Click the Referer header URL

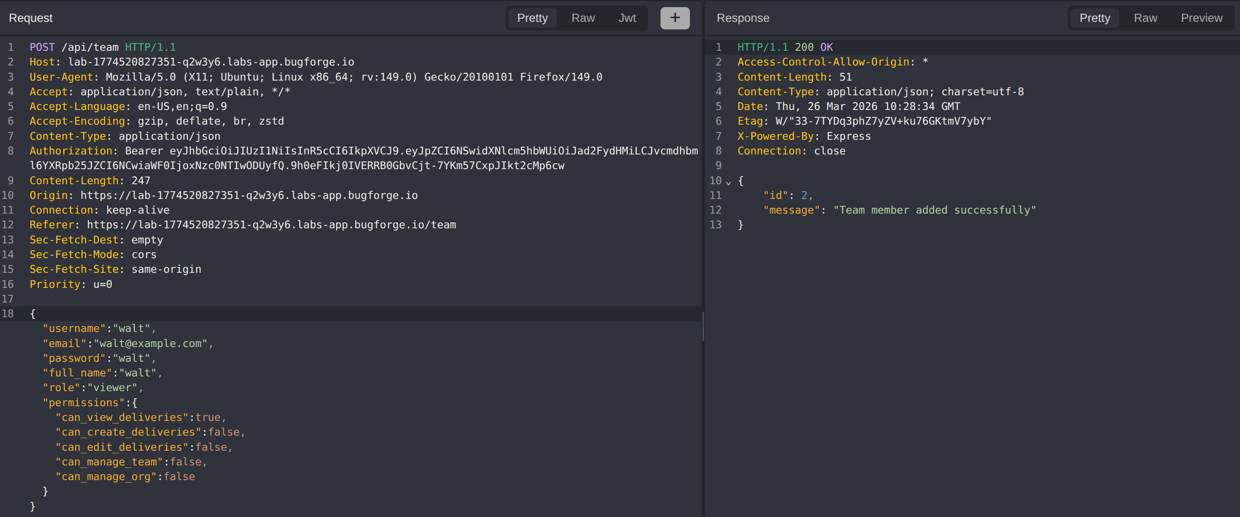[271, 225]
